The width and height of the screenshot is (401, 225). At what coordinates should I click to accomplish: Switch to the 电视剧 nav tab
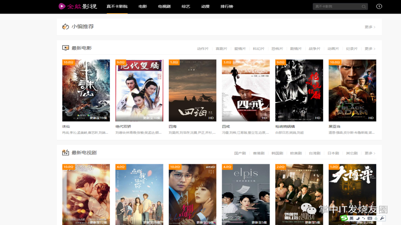[164, 7]
